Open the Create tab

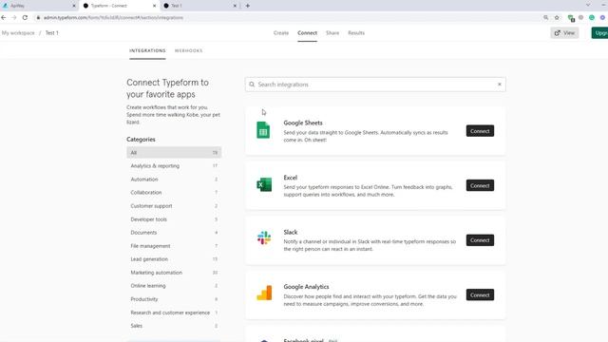(281, 33)
